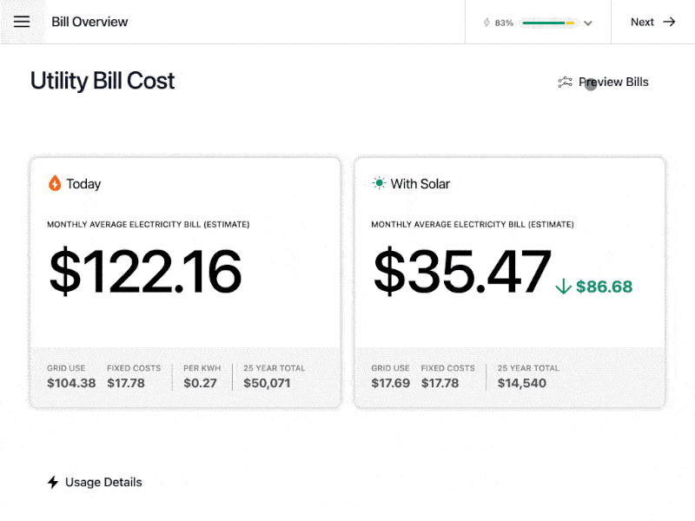Click the green and yellow offset progress bar
The height and width of the screenshot is (521, 695).
(549, 23)
